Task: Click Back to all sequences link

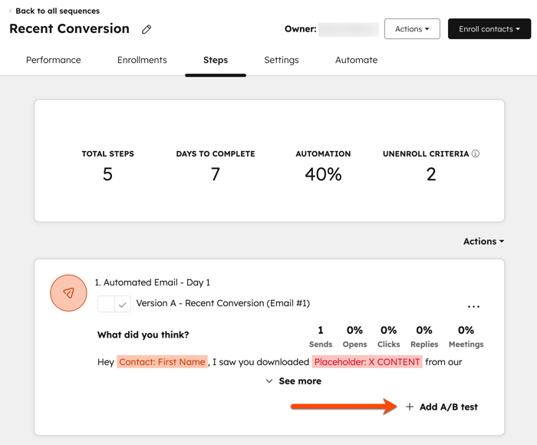Action: (58, 11)
